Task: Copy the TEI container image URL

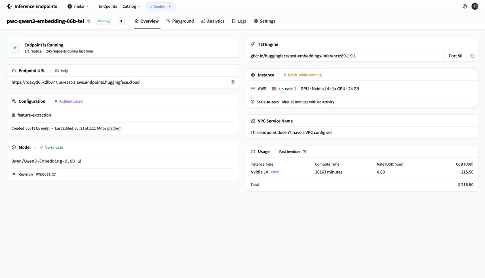Action: pyautogui.click(x=472, y=56)
